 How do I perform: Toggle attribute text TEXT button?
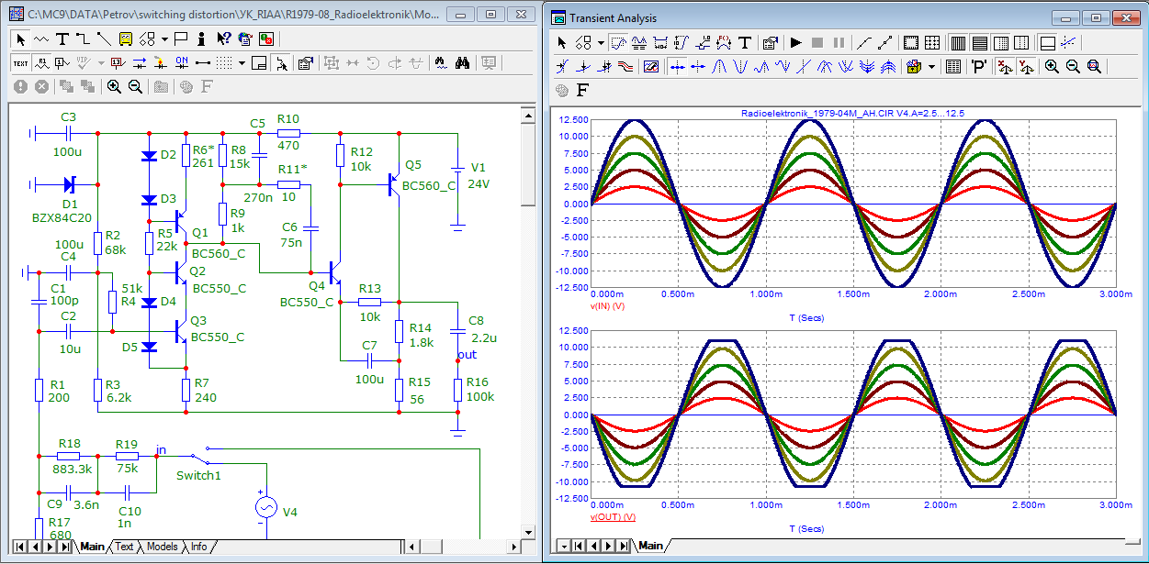[20, 63]
